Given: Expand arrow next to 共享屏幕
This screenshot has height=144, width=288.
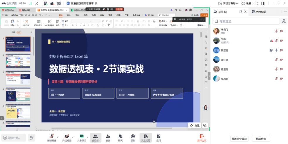Looking at the screenshot, I should coord(88,137).
